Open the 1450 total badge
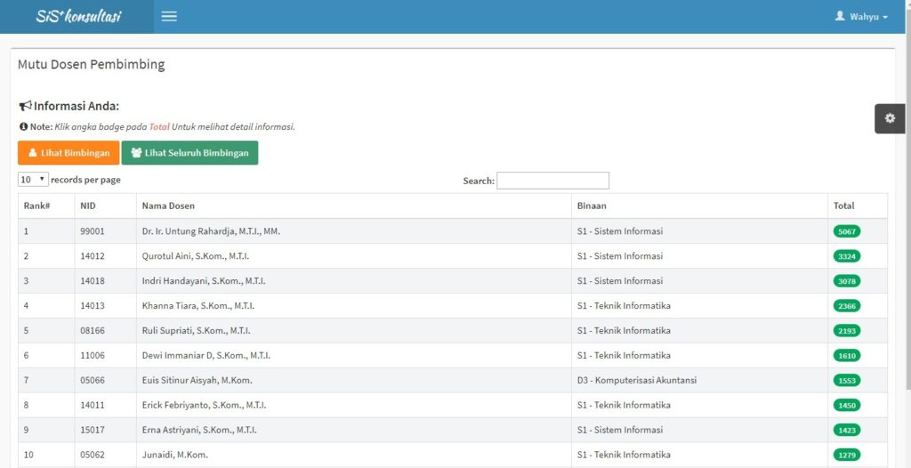This screenshot has width=911, height=468. 847,405
